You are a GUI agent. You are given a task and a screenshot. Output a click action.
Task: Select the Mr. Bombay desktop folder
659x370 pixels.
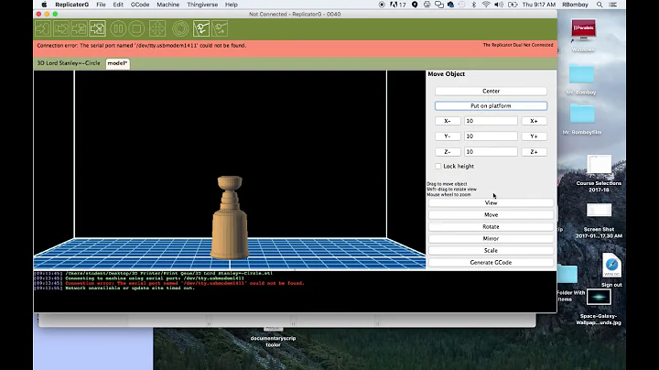tap(581, 75)
